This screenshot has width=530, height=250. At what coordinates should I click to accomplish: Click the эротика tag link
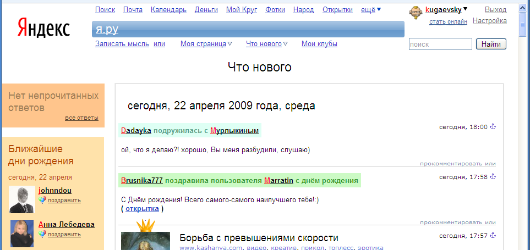coord(371,248)
